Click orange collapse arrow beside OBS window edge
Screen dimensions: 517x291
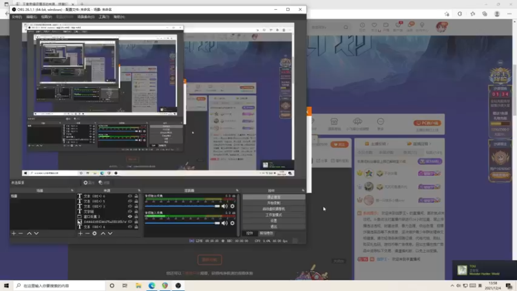tap(308, 111)
